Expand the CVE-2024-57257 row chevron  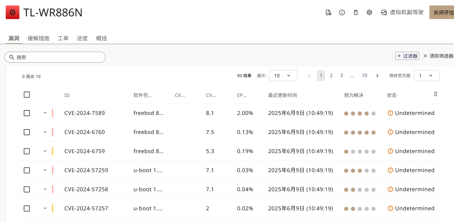pyautogui.click(x=45, y=208)
